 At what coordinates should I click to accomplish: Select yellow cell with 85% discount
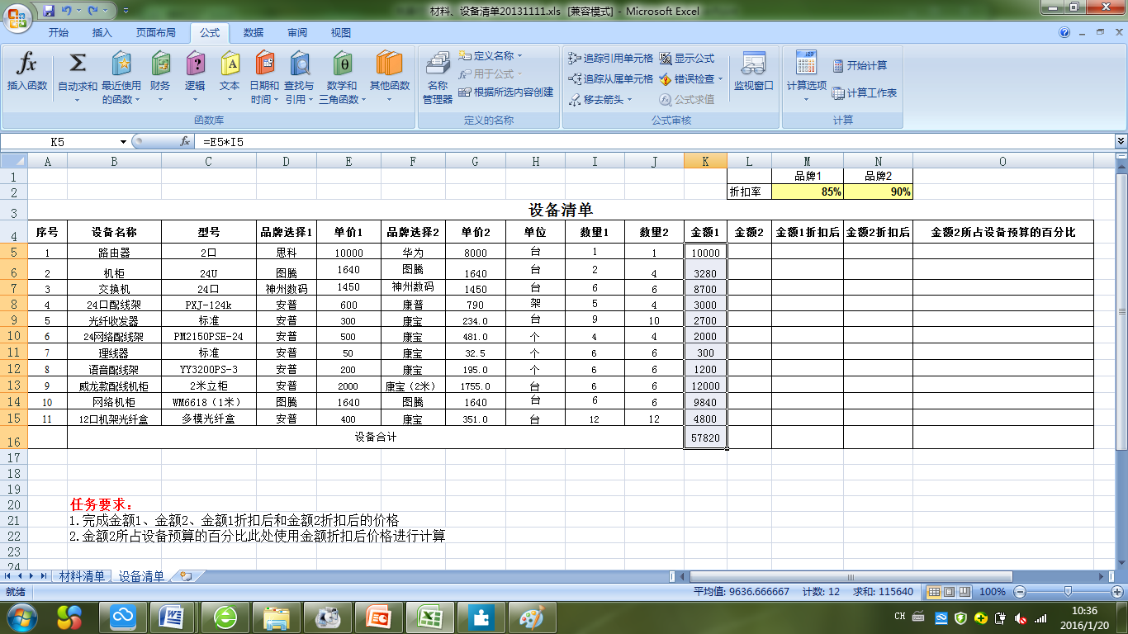click(808, 192)
